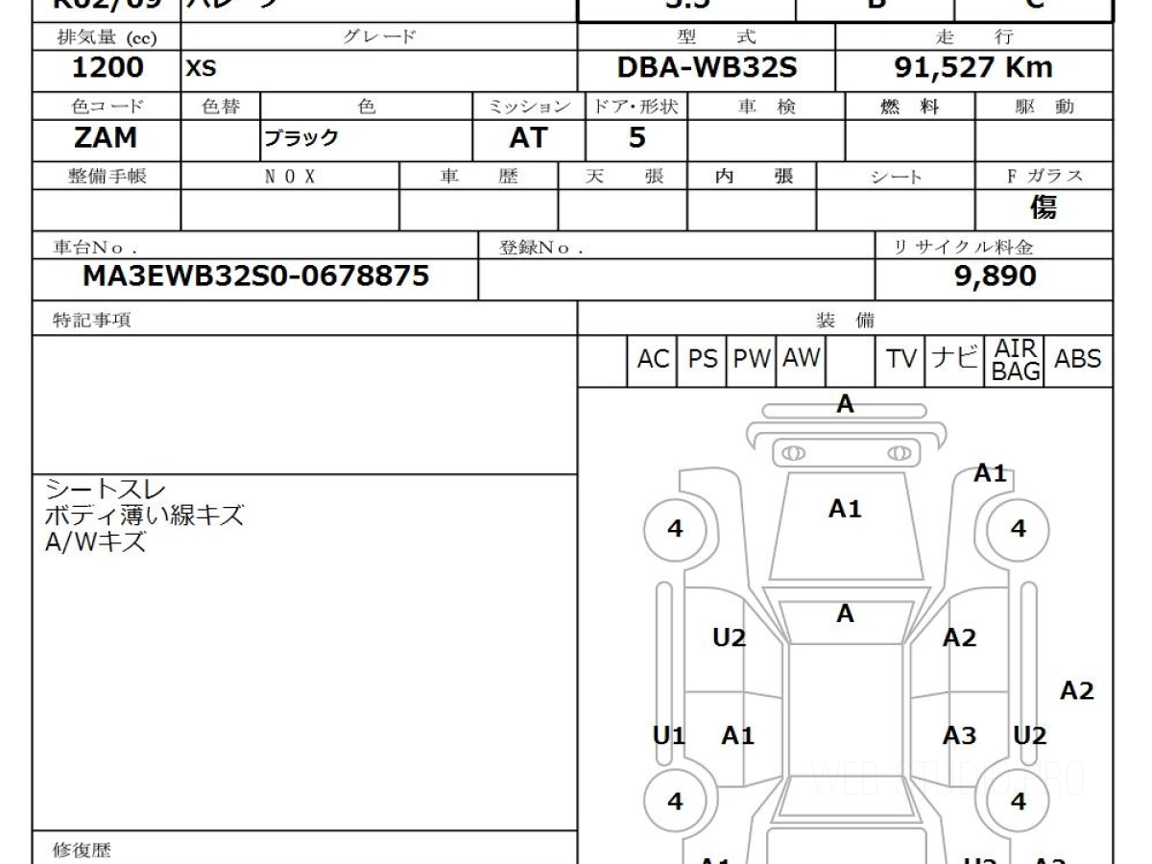Select the 修復歴 label
The height and width of the screenshot is (864, 1152).
point(82,850)
